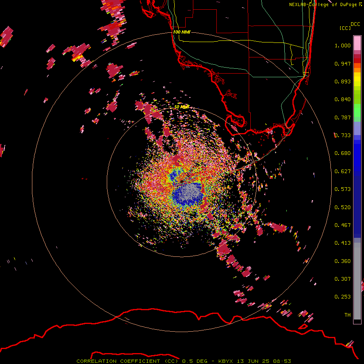The image size is (364, 364).
Task: Click the NEXLAB-College of DuPage credit text
Action: (323, 4)
